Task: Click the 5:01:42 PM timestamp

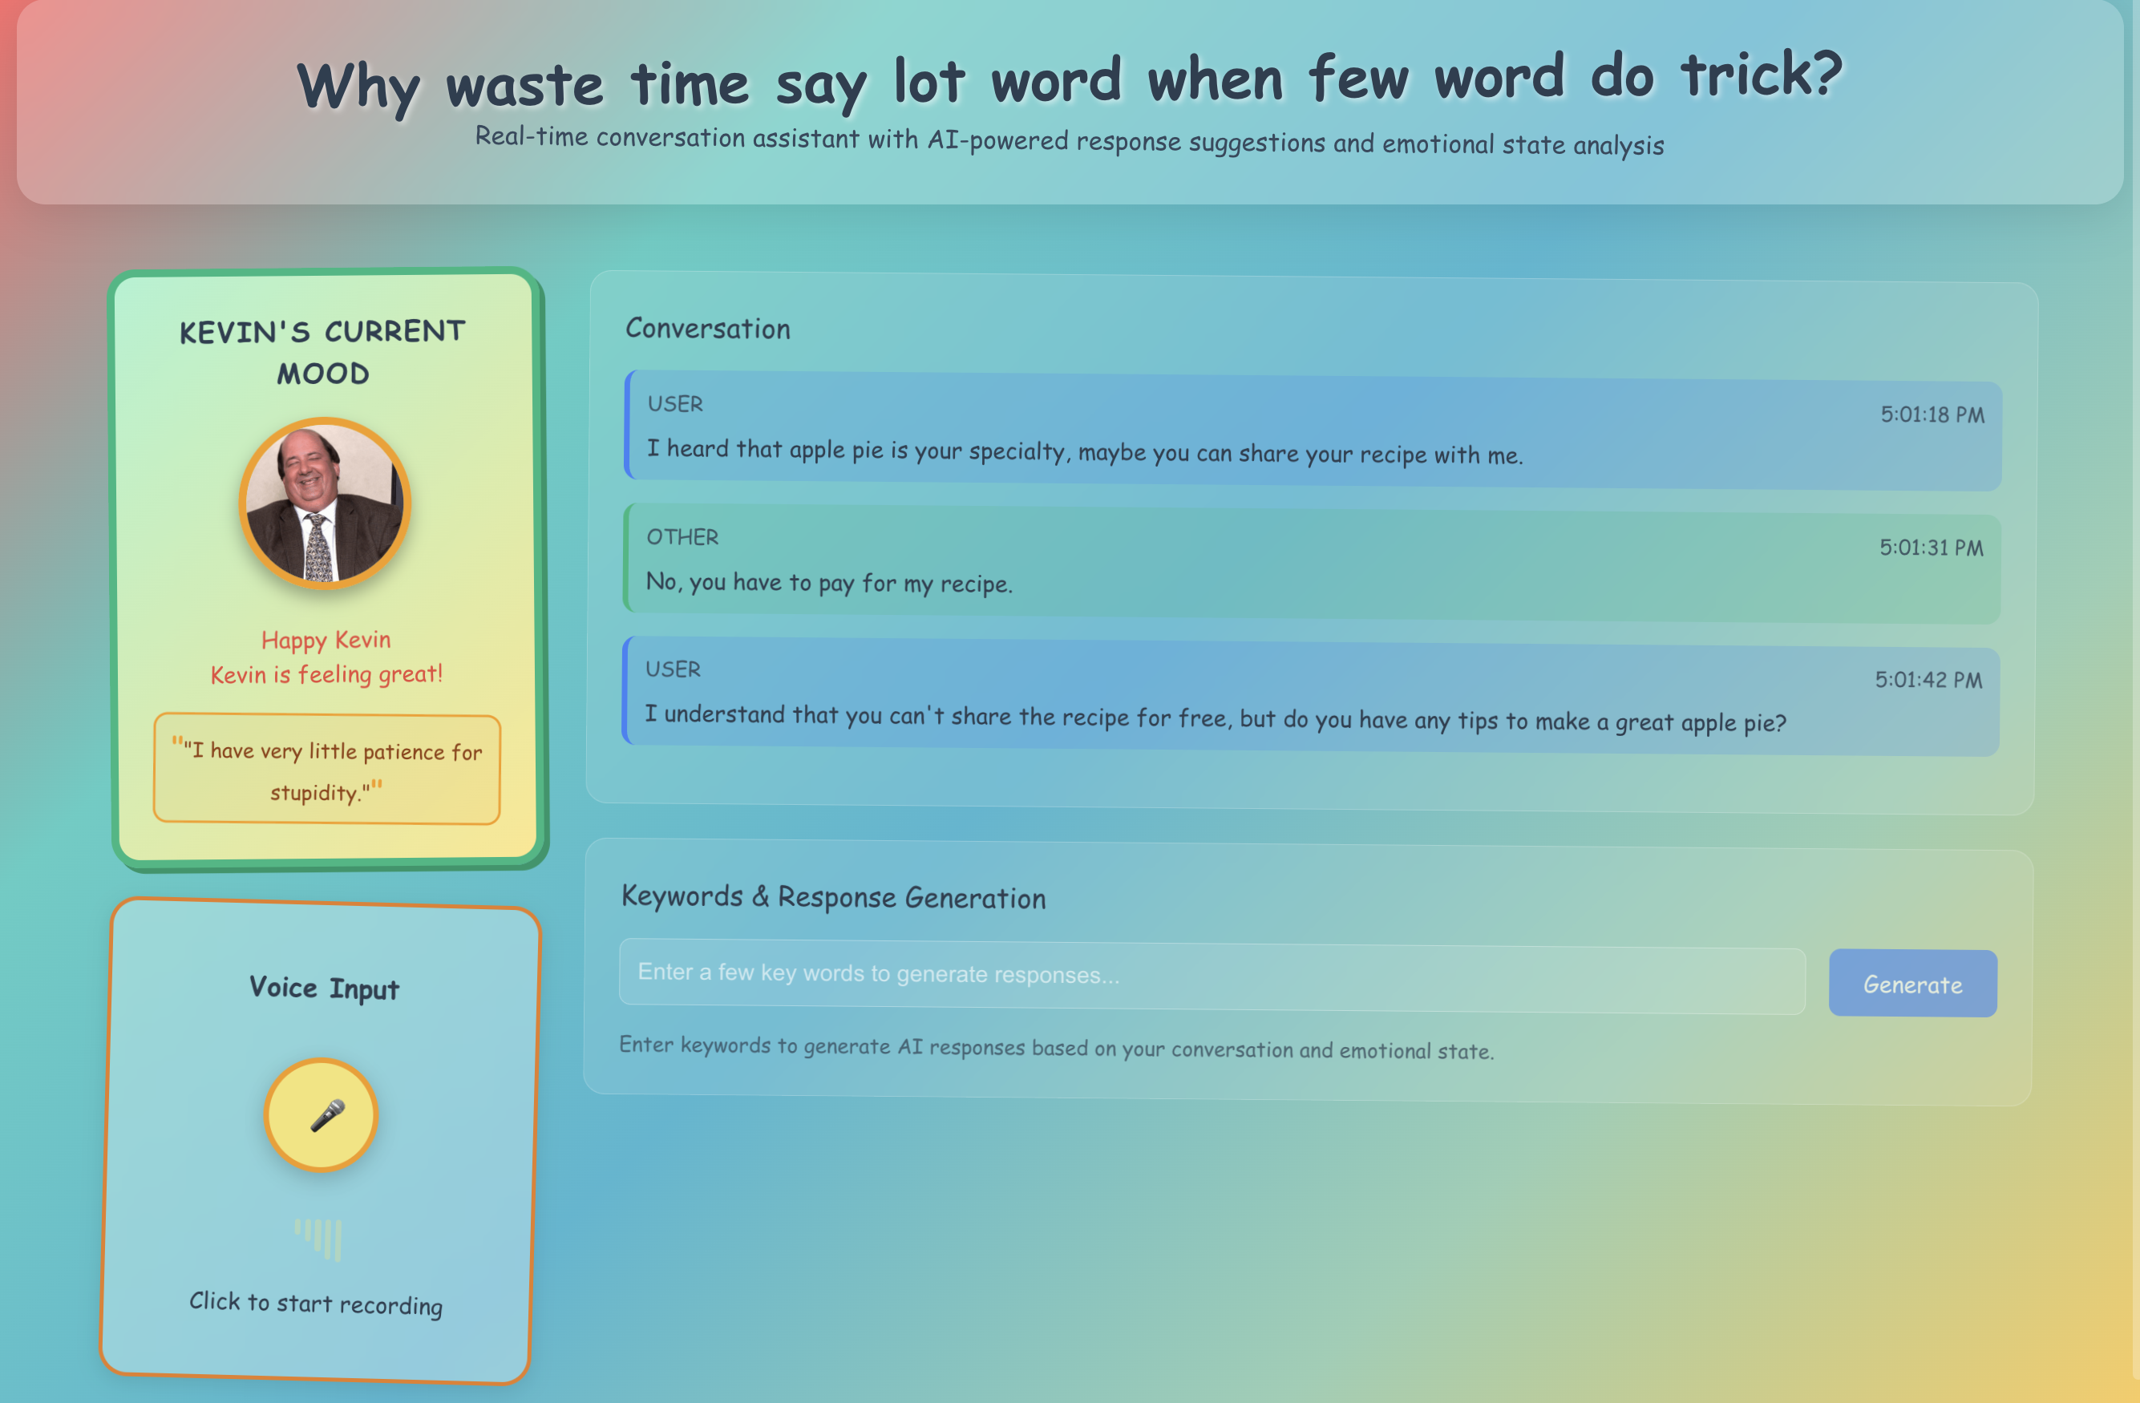Action: pos(1928,680)
